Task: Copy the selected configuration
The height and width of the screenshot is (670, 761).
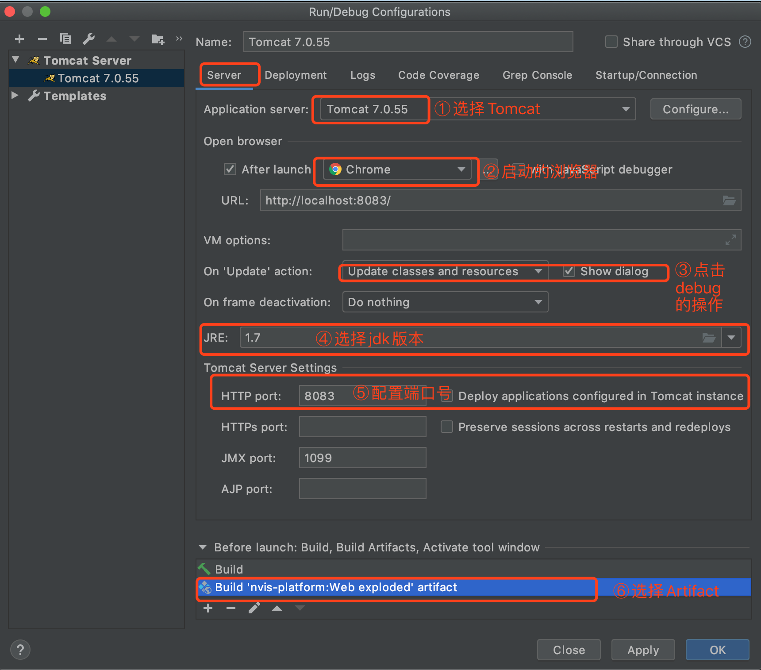Action: (x=65, y=39)
